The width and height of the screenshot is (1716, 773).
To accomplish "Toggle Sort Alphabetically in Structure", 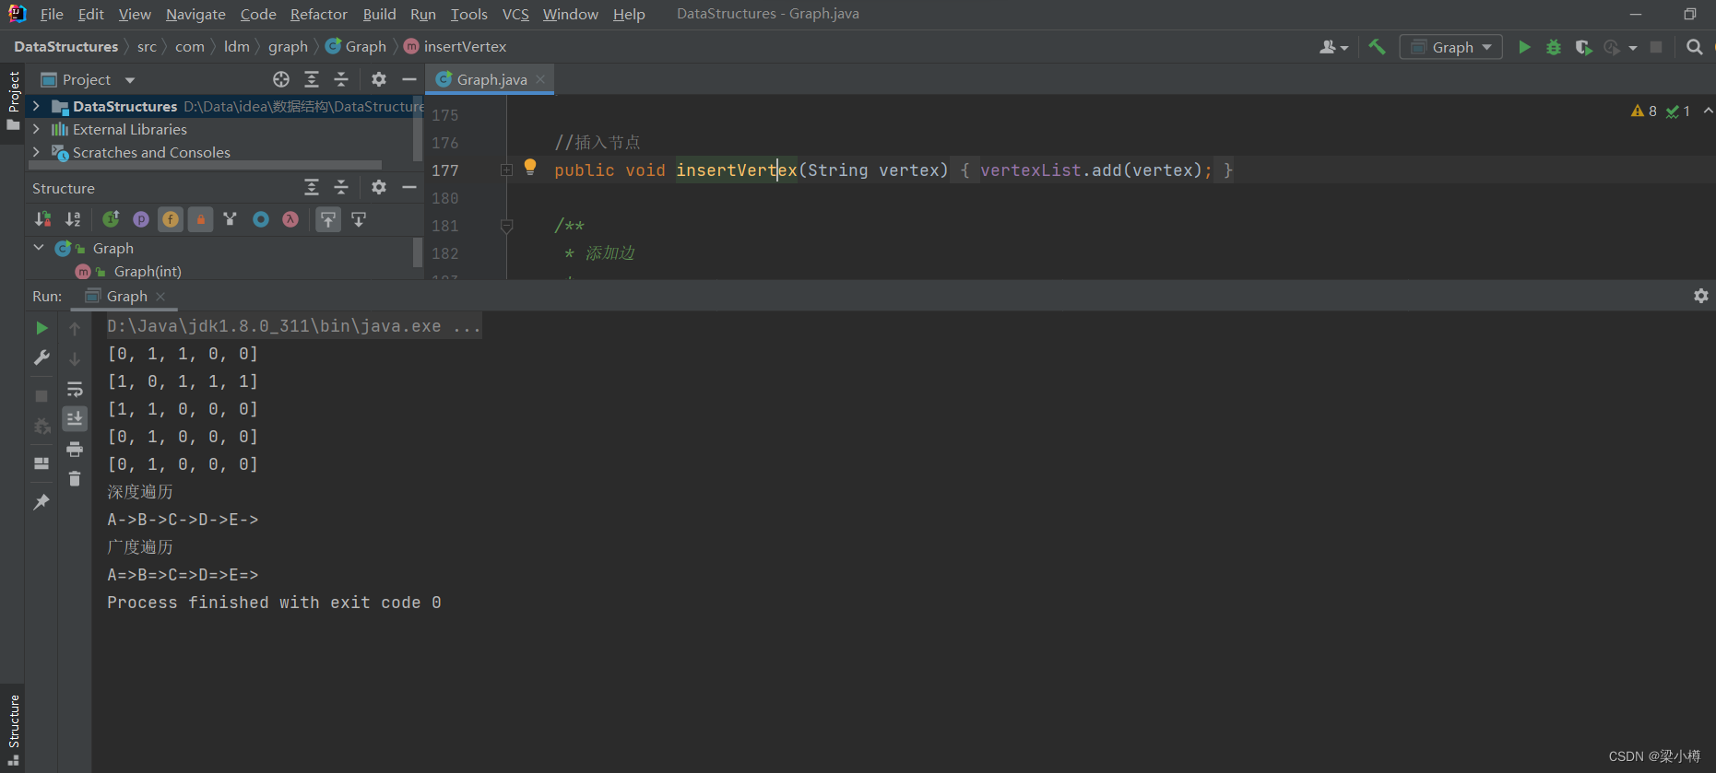I will (x=73, y=219).
